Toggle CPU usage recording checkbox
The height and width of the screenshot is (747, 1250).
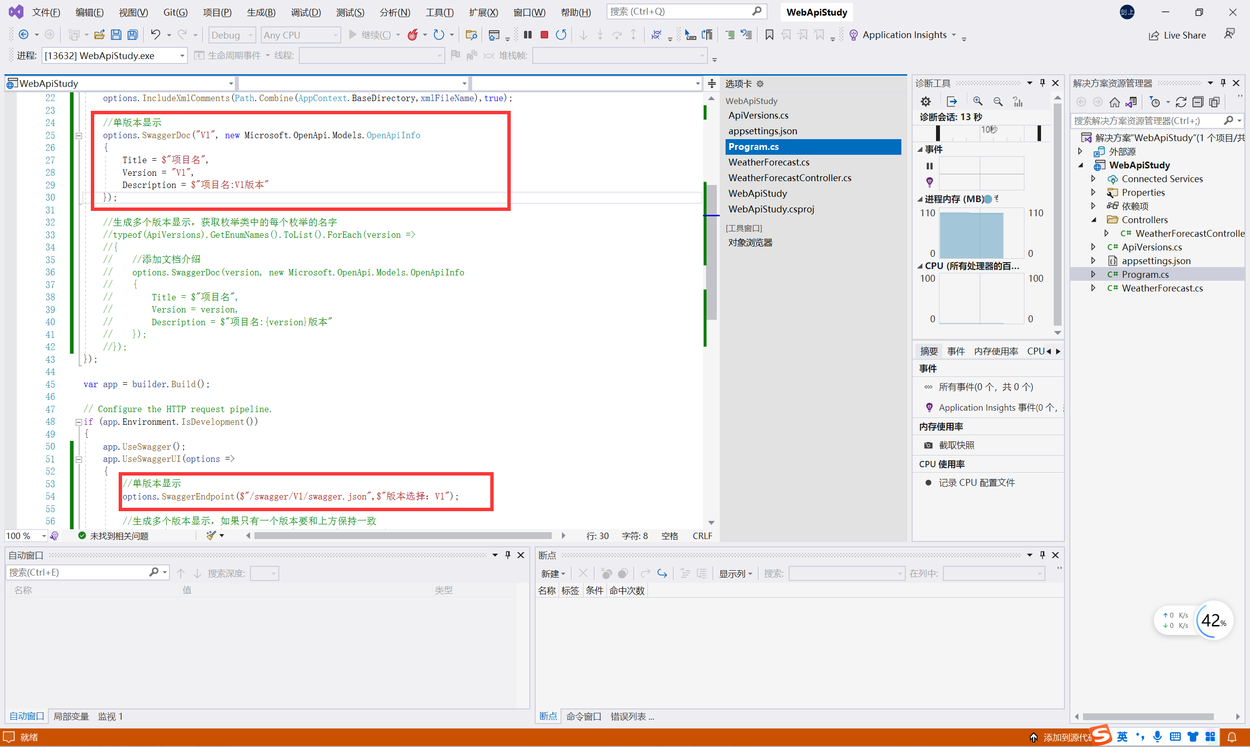click(x=929, y=483)
